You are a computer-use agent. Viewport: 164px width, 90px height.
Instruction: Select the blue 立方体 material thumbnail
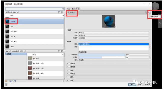click(x=7, y=21)
